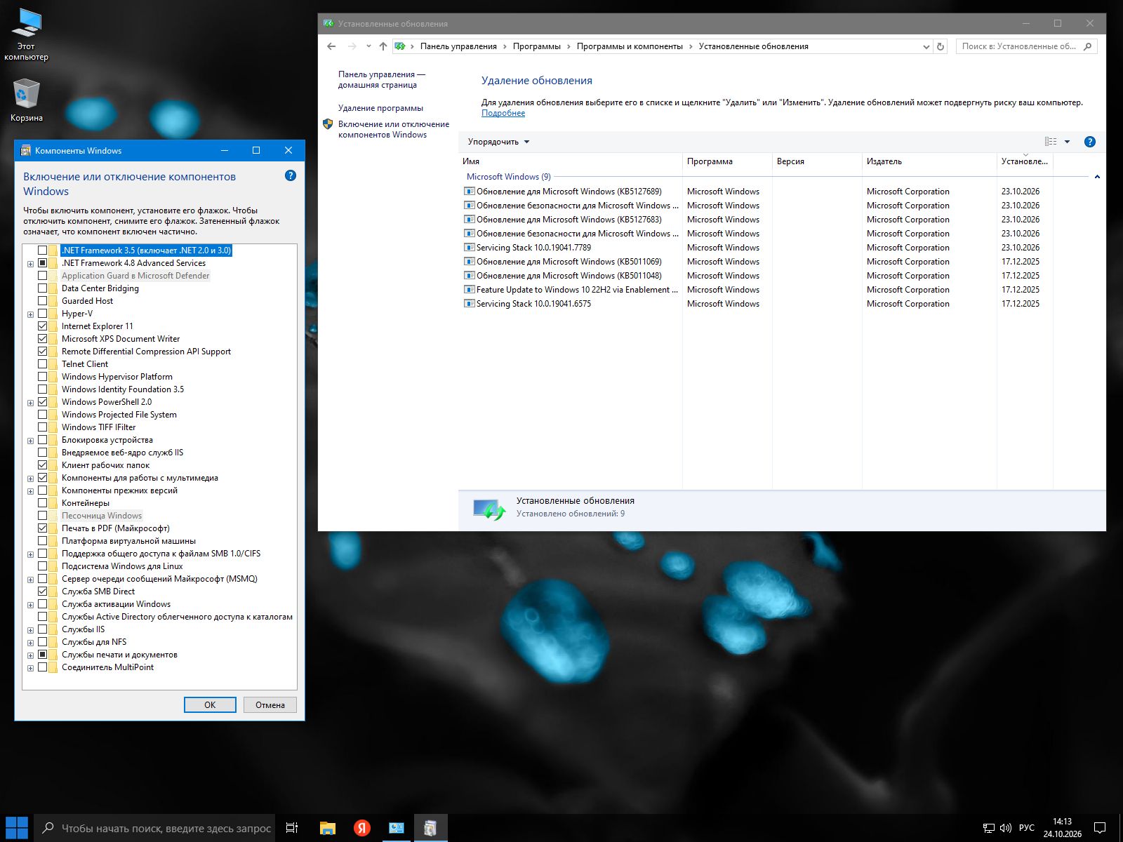
Task: Uncheck Microsoft XPS Document Writer
Action: coord(43,339)
